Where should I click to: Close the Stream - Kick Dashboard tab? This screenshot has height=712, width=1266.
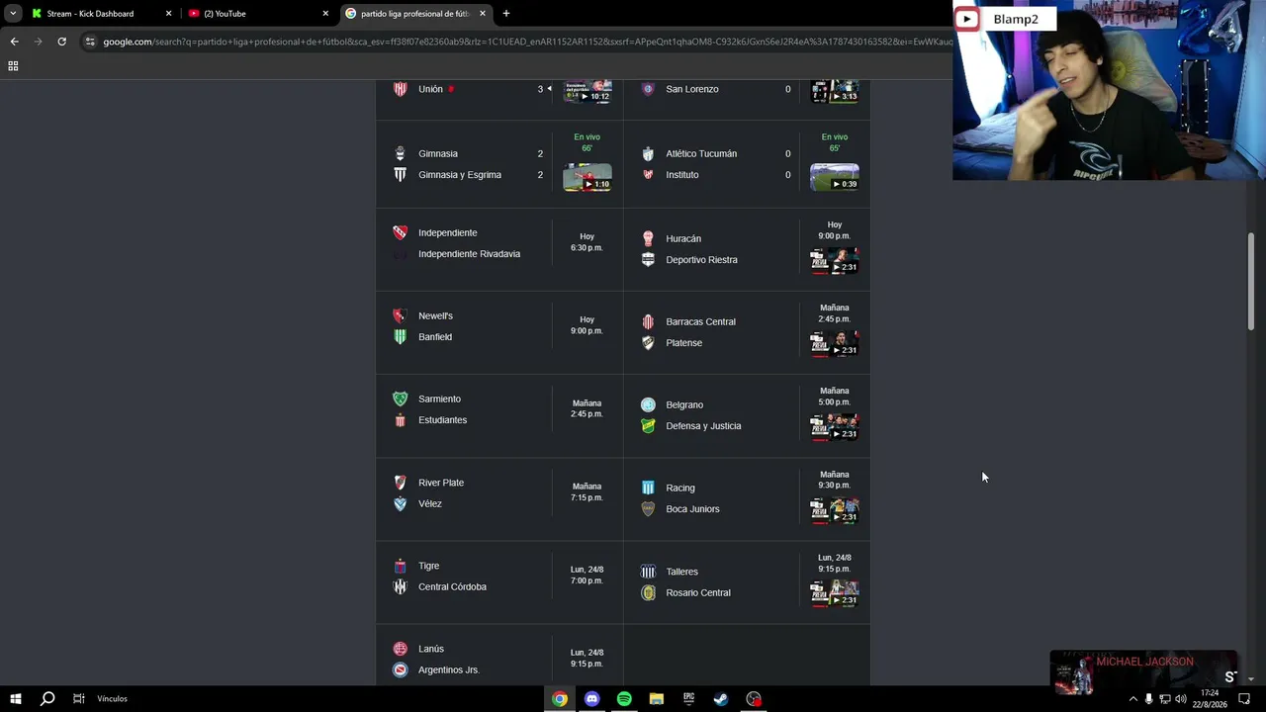point(168,14)
